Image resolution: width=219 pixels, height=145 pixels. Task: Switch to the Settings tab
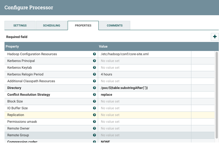[x=20, y=25]
